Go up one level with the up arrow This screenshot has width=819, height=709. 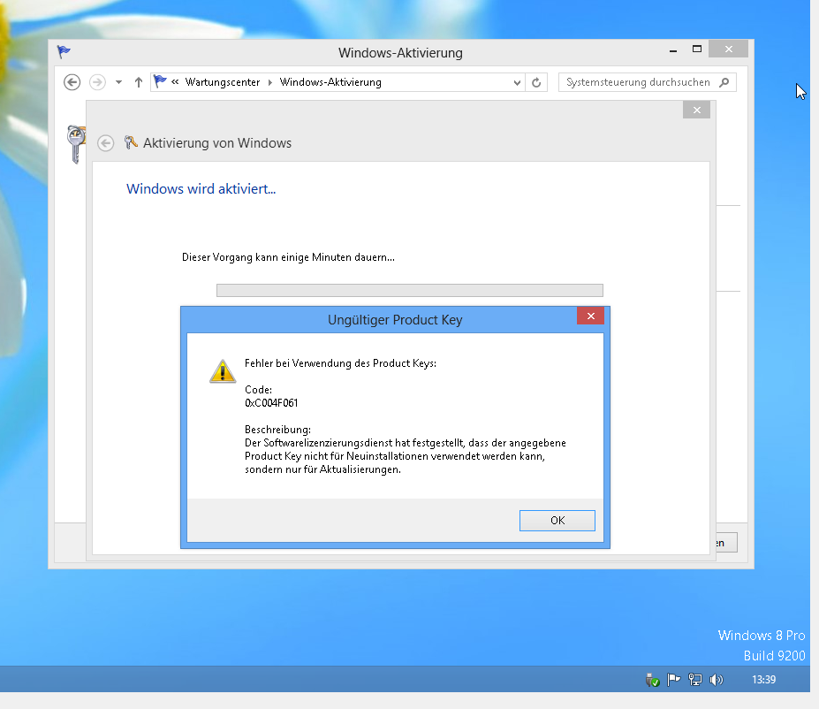(x=139, y=82)
